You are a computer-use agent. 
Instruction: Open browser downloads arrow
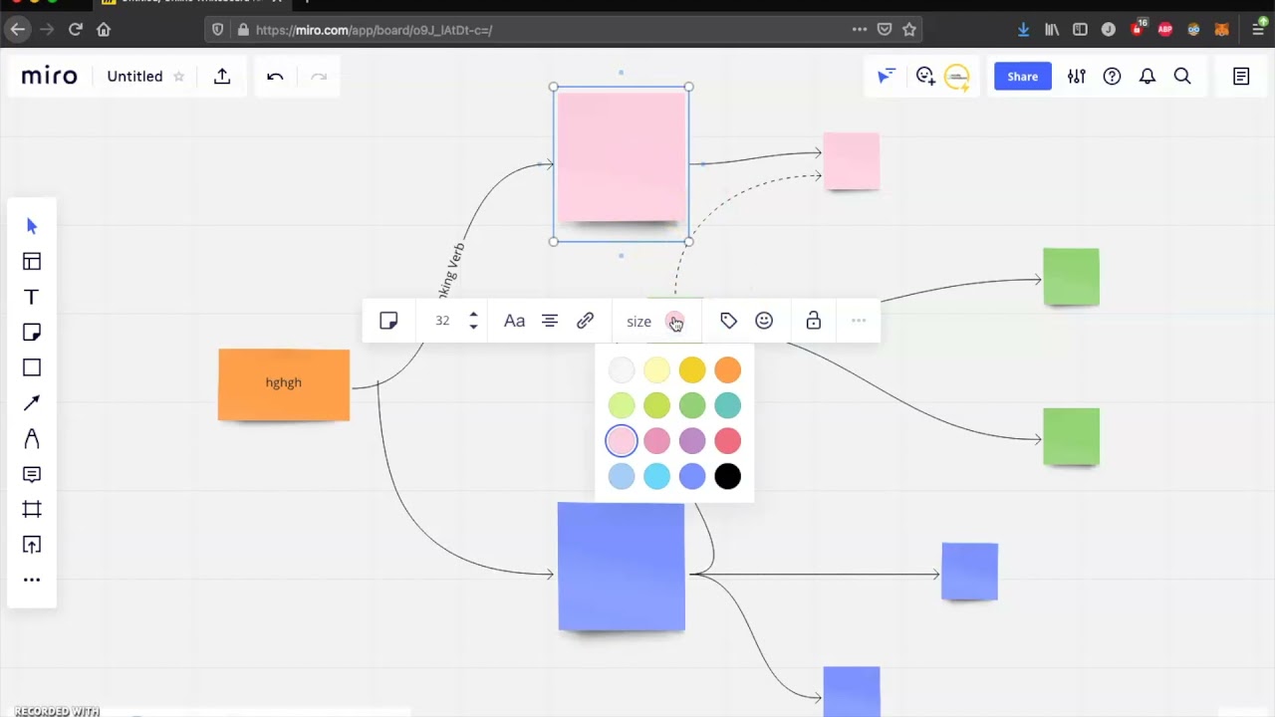[x=1023, y=30]
